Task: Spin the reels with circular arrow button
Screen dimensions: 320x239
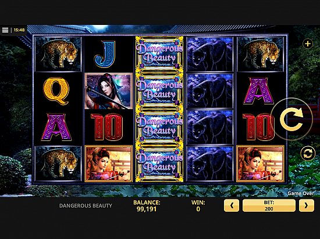Action: point(291,119)
